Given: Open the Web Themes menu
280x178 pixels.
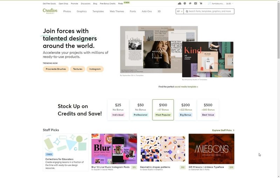Looking at the screenshot, I should click(x=117, y=11).
